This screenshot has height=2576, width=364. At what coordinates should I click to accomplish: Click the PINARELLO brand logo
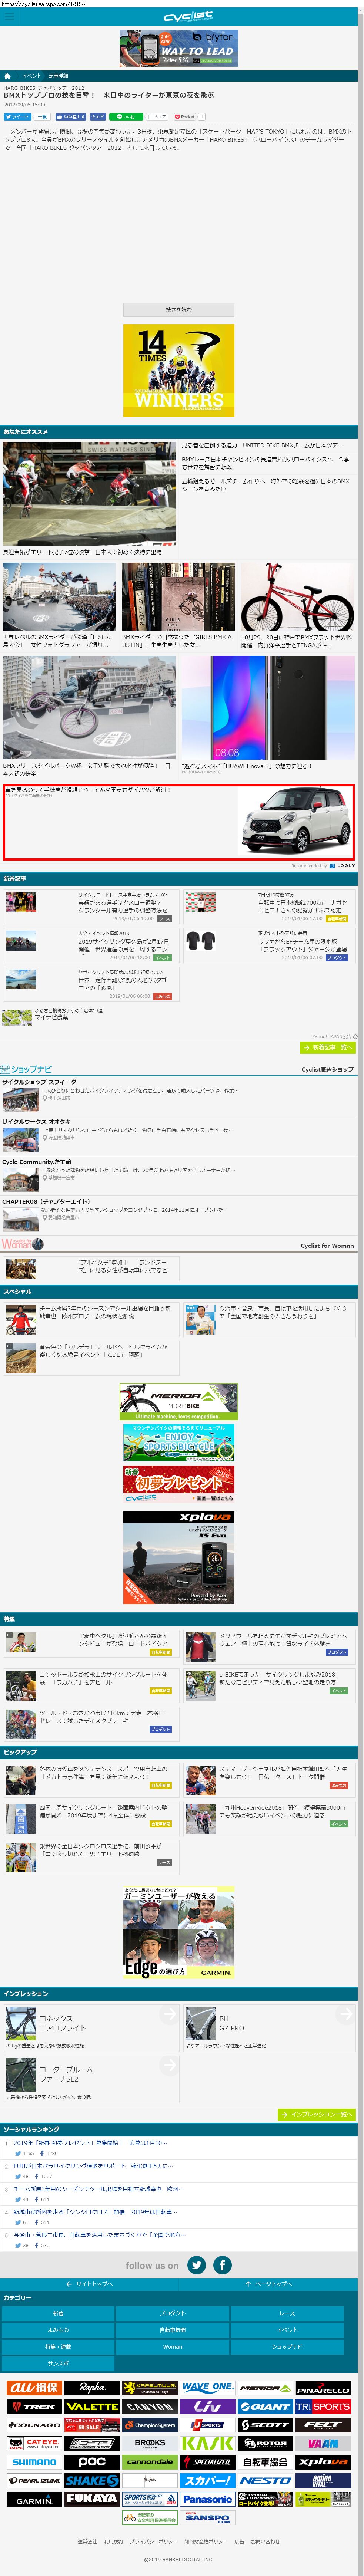pos(323,2388)
